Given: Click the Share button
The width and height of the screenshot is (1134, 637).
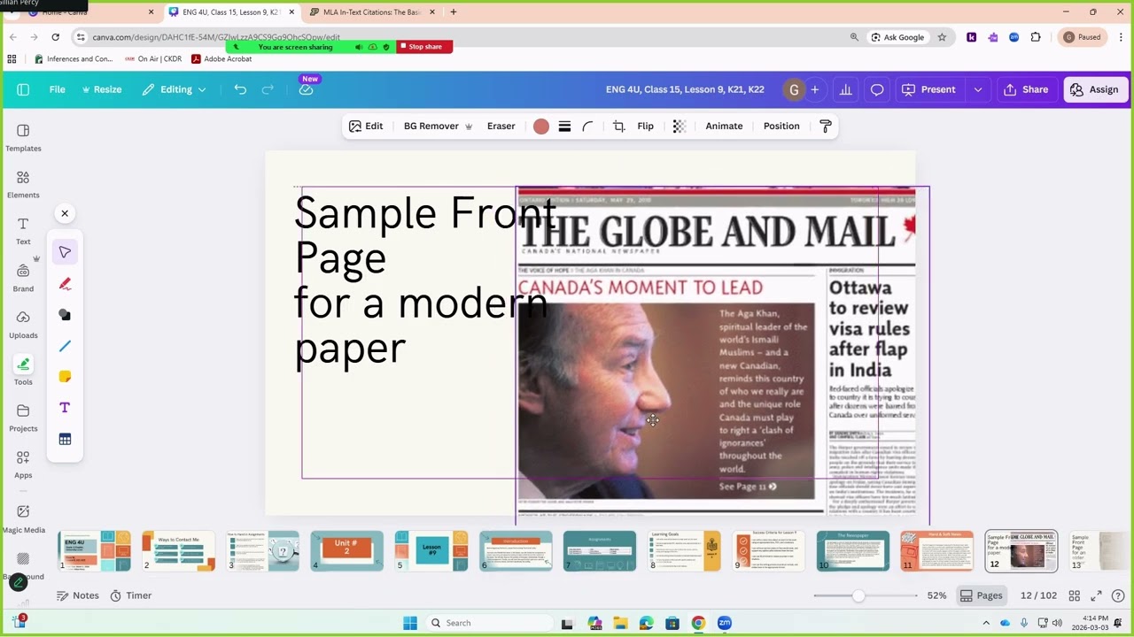Looking at the screenshot, I should [1026, 89].
